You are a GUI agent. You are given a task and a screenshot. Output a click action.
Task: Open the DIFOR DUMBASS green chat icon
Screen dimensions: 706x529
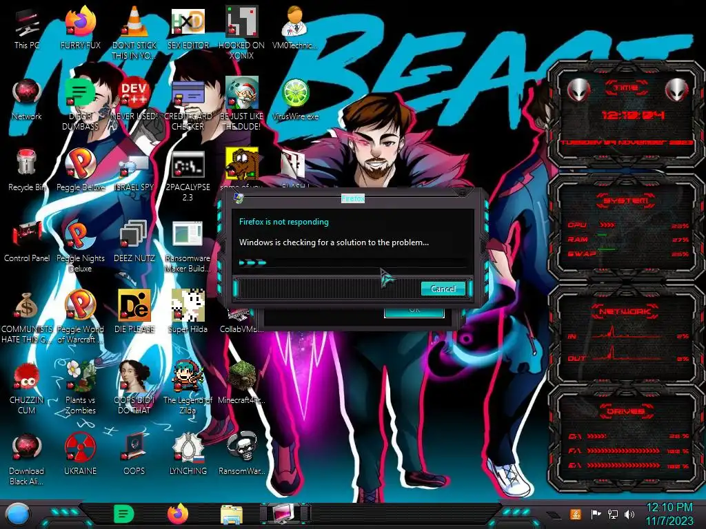point(80,103)
